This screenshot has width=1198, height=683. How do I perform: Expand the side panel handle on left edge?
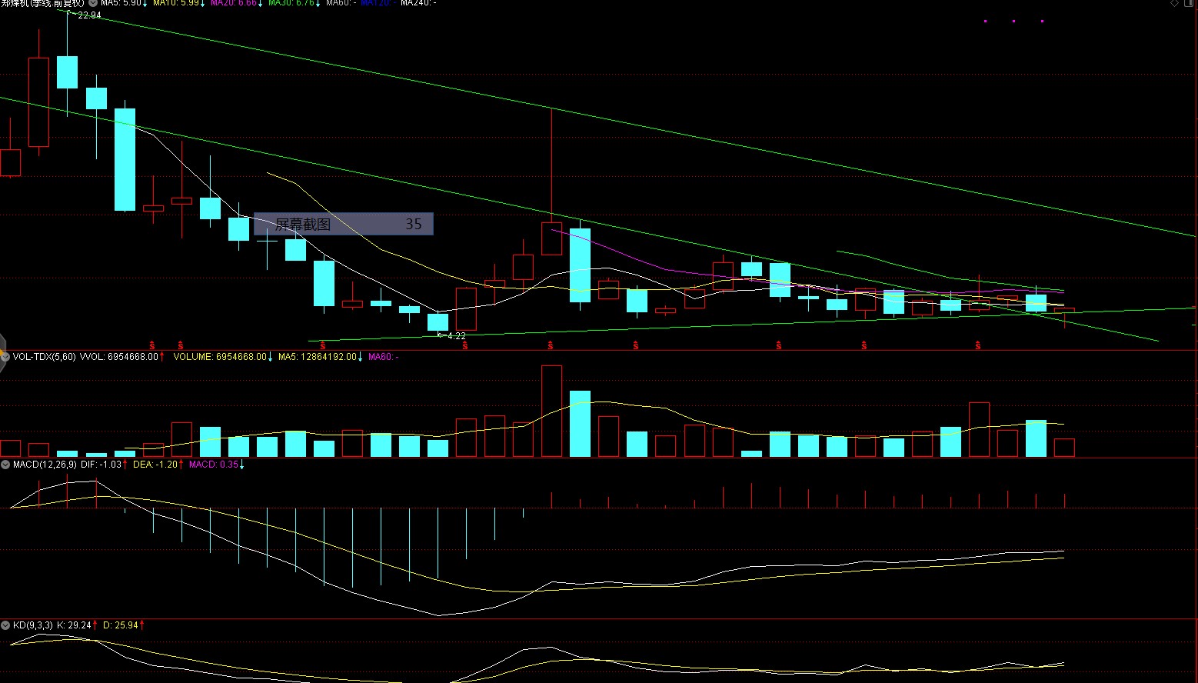click(2, 353)
